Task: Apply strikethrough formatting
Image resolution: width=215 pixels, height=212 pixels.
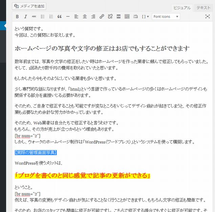Action: [34, 17]
